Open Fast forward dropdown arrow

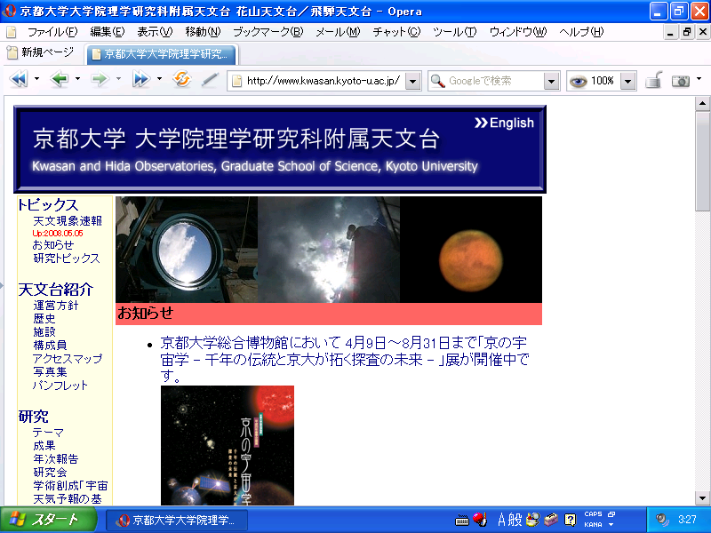click(x=159, y=79)
